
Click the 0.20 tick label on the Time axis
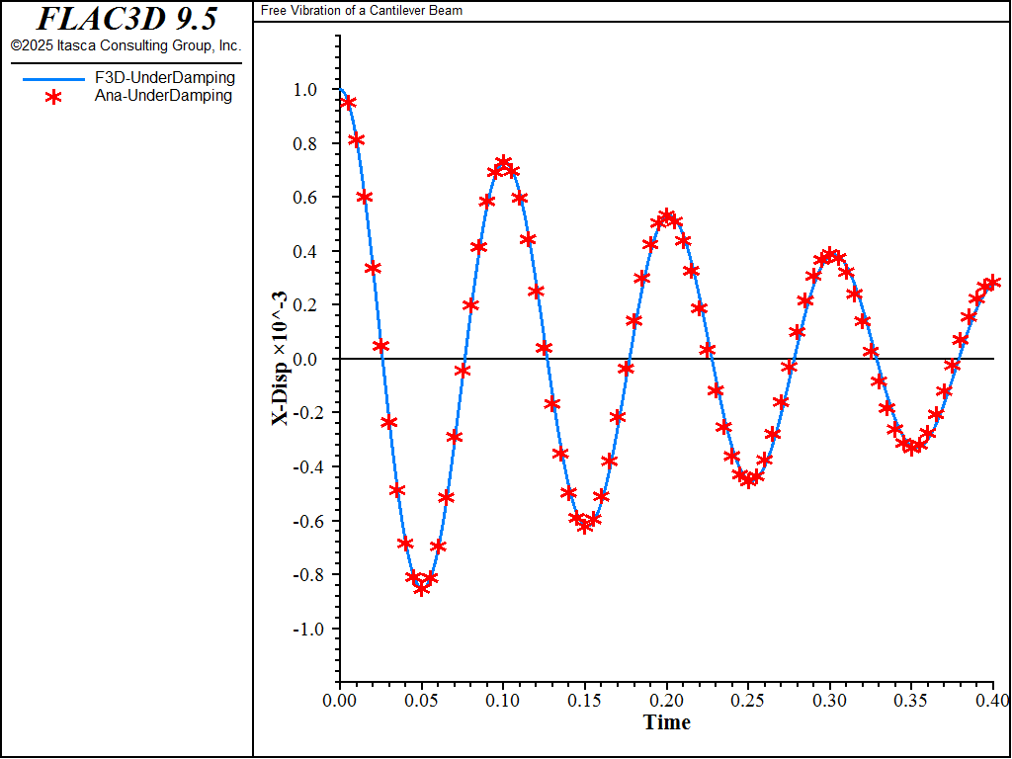coord(667,700)
